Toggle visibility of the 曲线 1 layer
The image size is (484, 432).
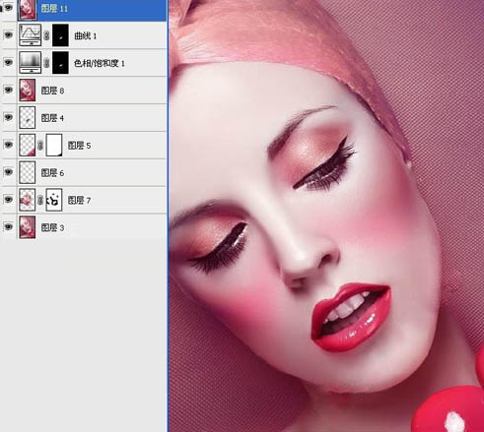(x=8, y=34)
